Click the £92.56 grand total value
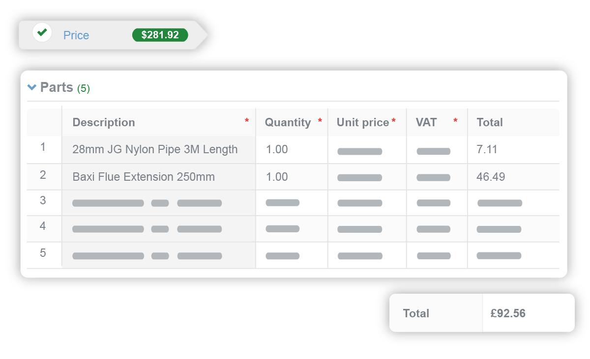 [x=508, y=313]
